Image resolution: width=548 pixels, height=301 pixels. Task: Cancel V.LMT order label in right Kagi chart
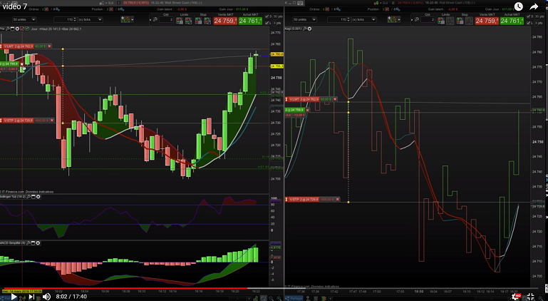point(335,99)
